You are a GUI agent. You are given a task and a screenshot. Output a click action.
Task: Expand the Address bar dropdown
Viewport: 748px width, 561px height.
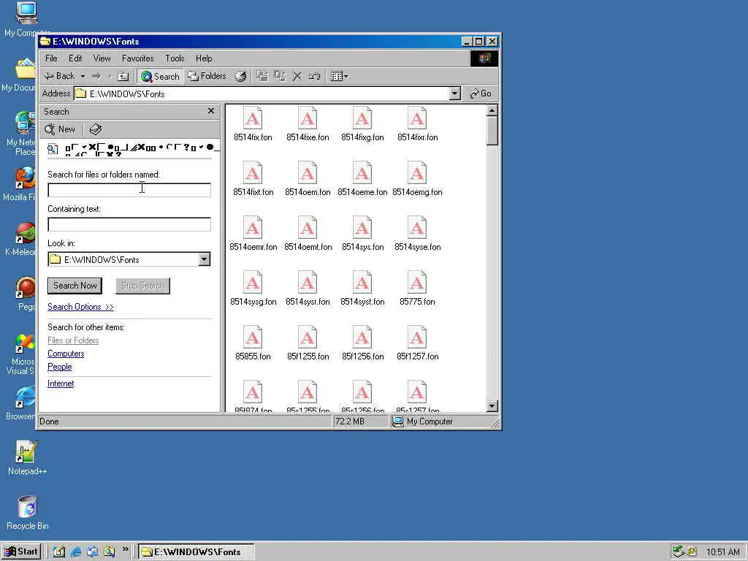coord(455,93)
